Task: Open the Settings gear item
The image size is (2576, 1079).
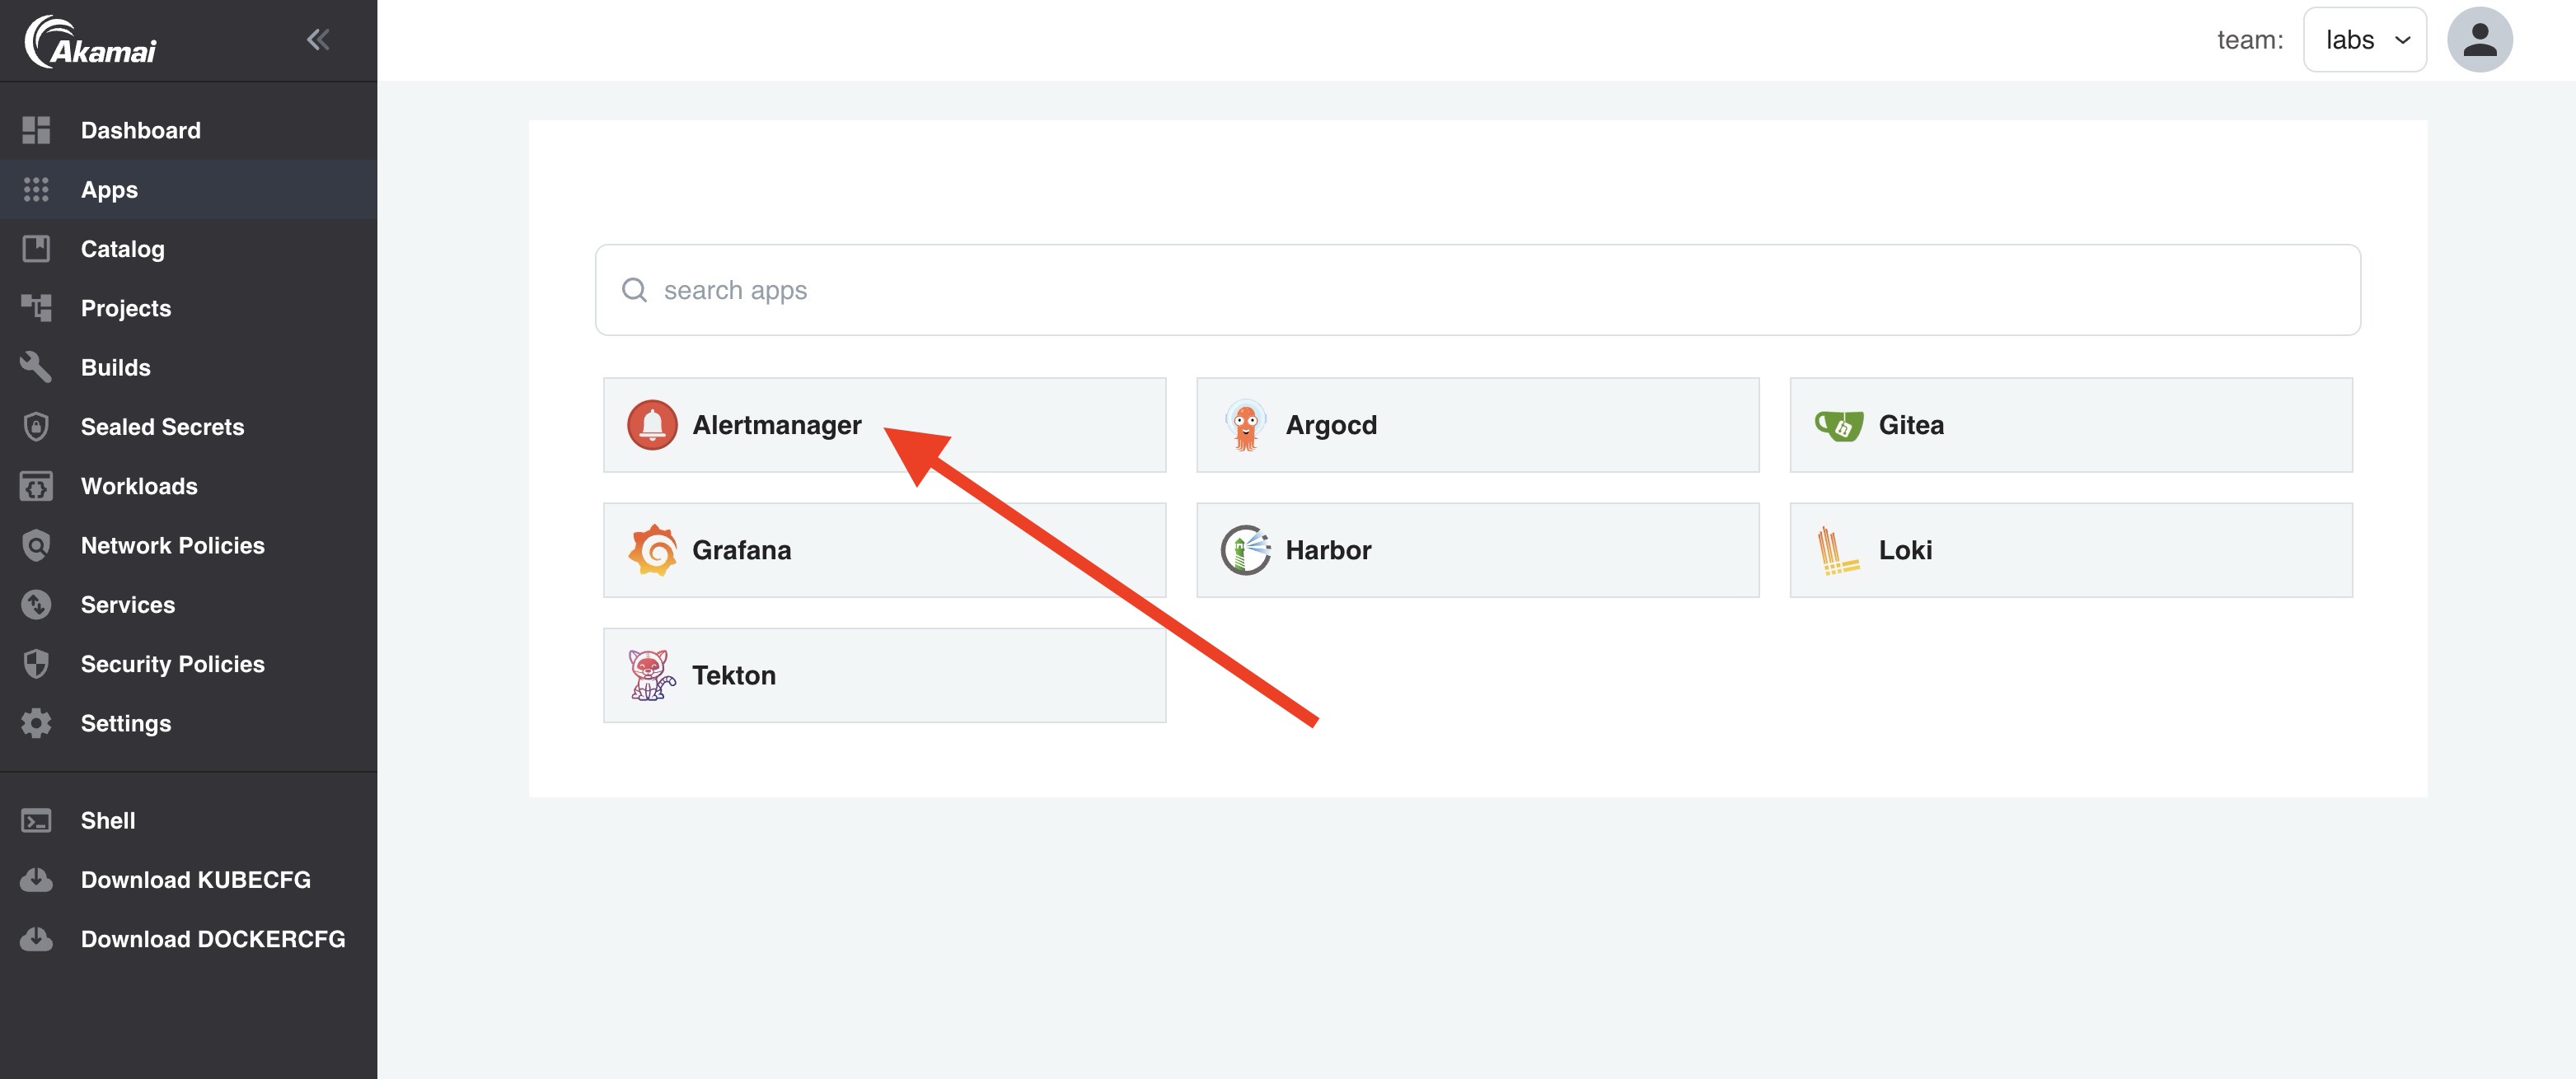Action: point(125,723)
